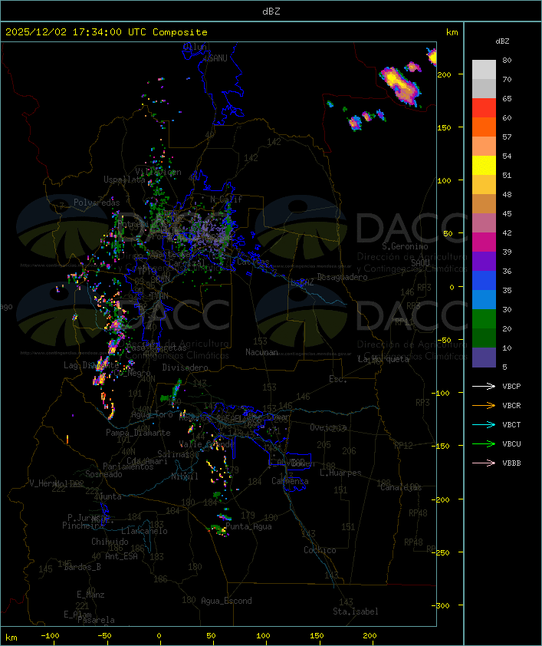Click the Sosneado place label

pos(104,475)
